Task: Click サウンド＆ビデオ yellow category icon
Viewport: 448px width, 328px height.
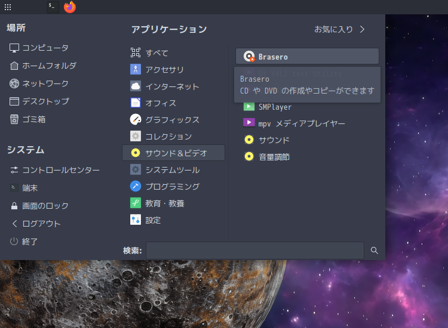Action: 136,153
